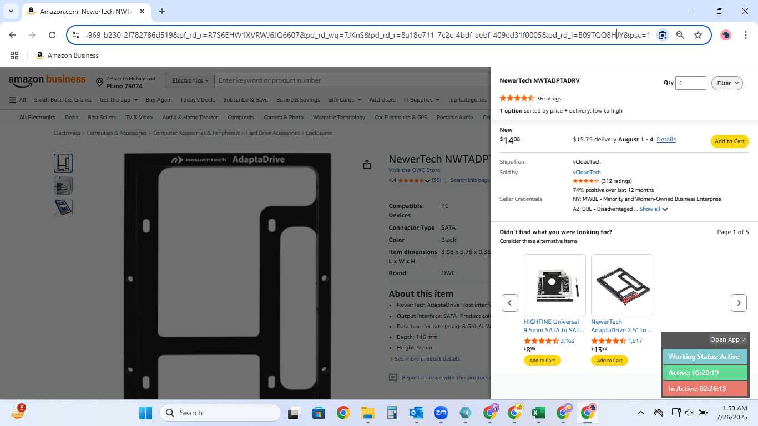
Task: Open Chrome profile avatar
Action: (726, 35)
